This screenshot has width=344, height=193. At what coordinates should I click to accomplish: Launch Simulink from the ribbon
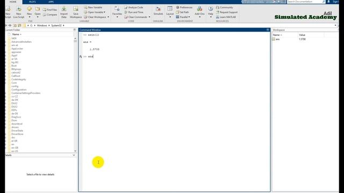(158, 11)
